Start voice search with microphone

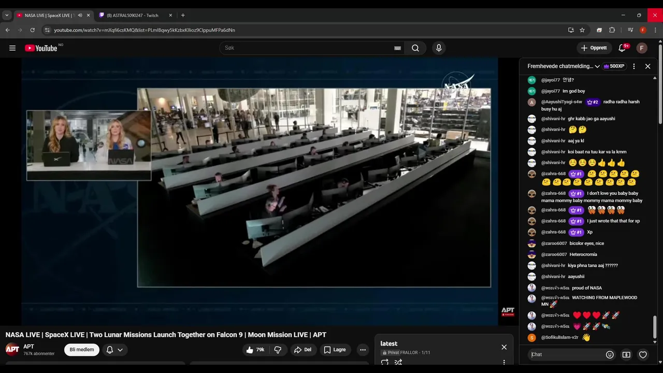(439, 48)
